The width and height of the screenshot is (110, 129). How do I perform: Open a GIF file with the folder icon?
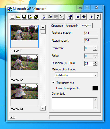click(x=18, y=17)
